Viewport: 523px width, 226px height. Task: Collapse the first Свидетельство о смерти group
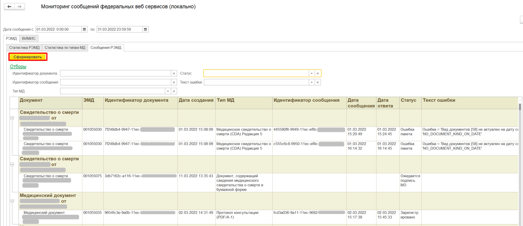point(12,118)
